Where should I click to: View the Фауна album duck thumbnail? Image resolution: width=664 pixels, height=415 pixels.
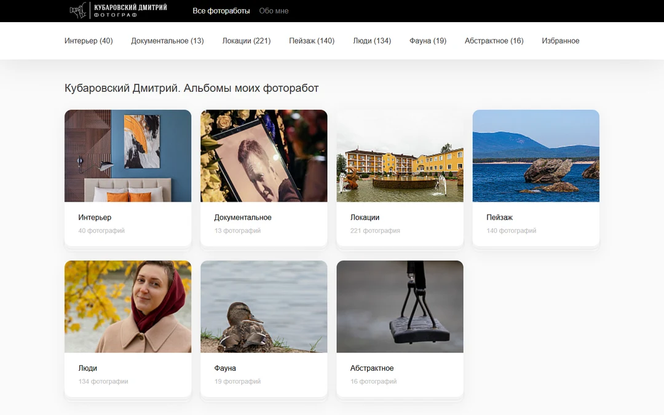(264, 307)
